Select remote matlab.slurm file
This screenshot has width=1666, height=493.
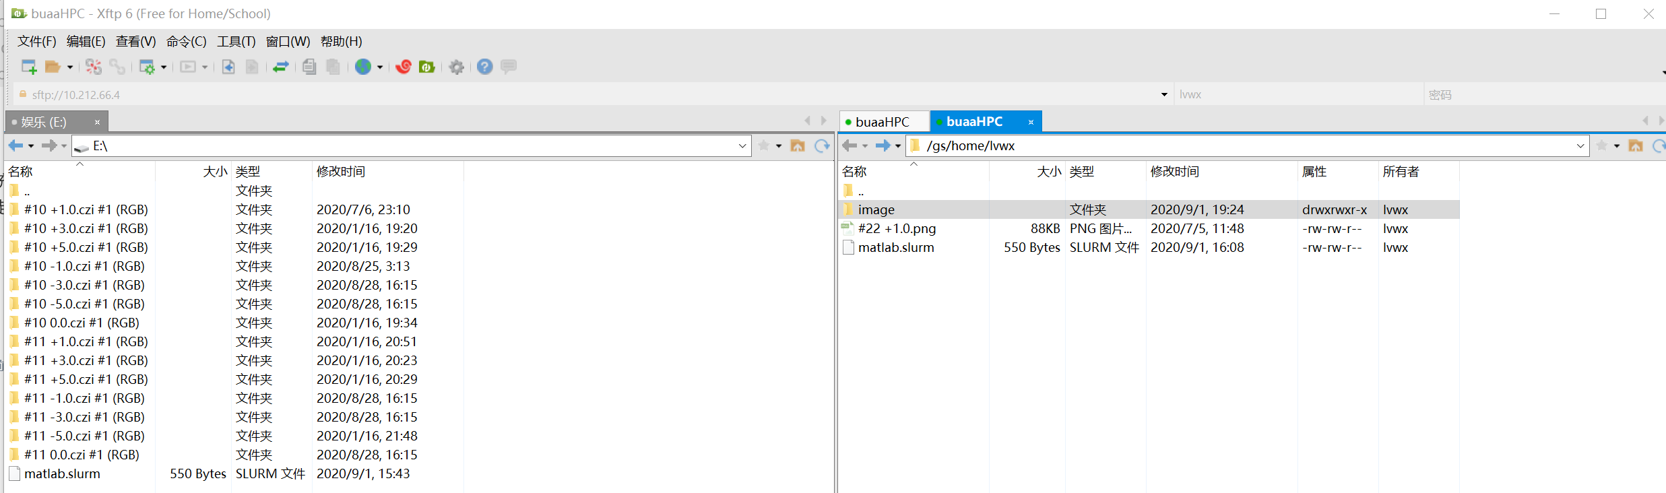pos(1149,247)
